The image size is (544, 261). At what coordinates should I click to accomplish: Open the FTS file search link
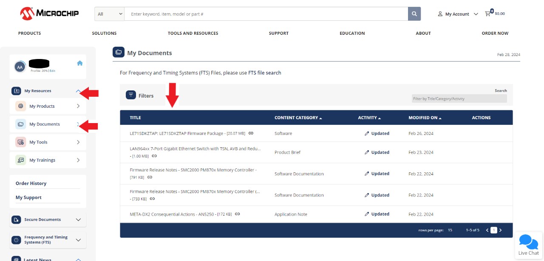(264, 73)
